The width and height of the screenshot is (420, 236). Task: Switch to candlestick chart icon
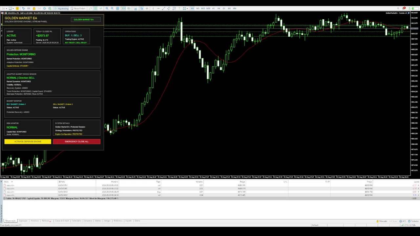point(95,9)
